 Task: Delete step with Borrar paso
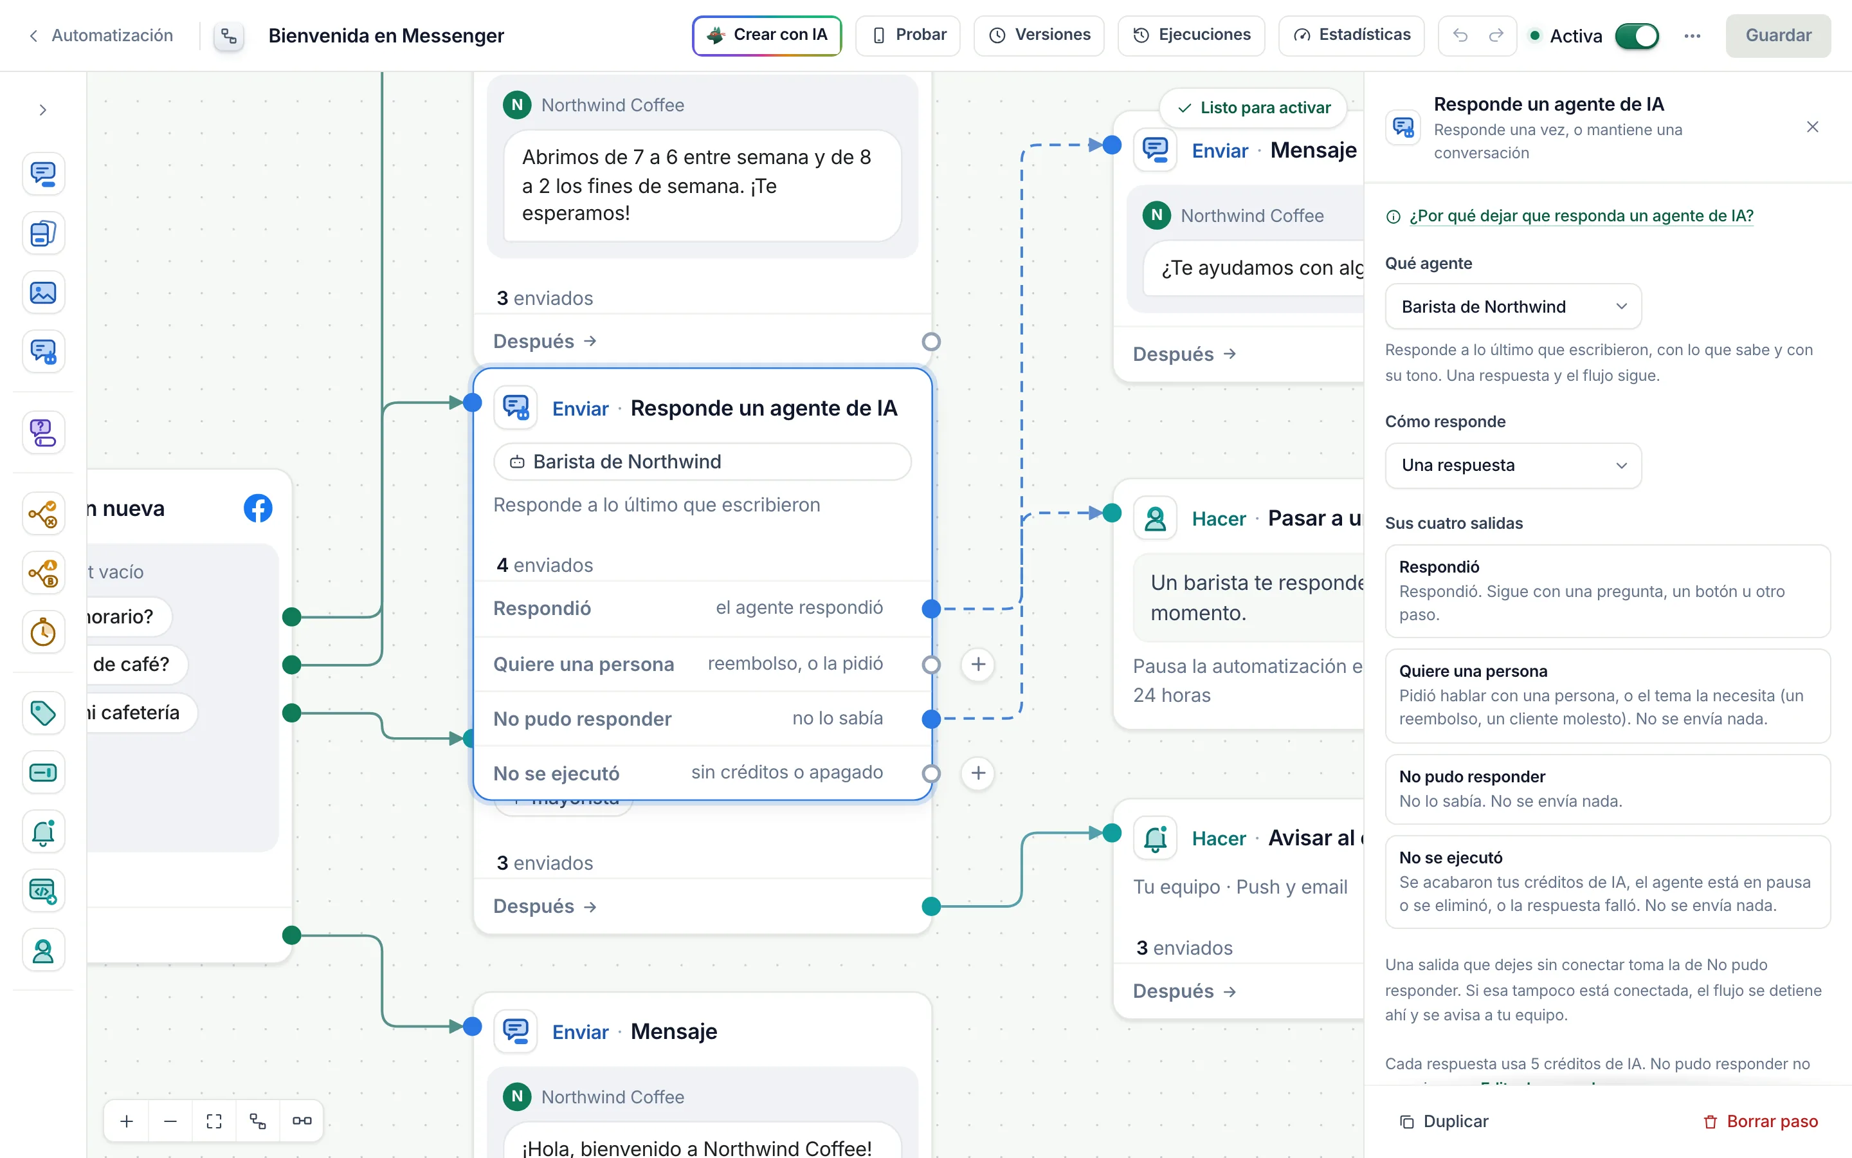point(1760,1121)
